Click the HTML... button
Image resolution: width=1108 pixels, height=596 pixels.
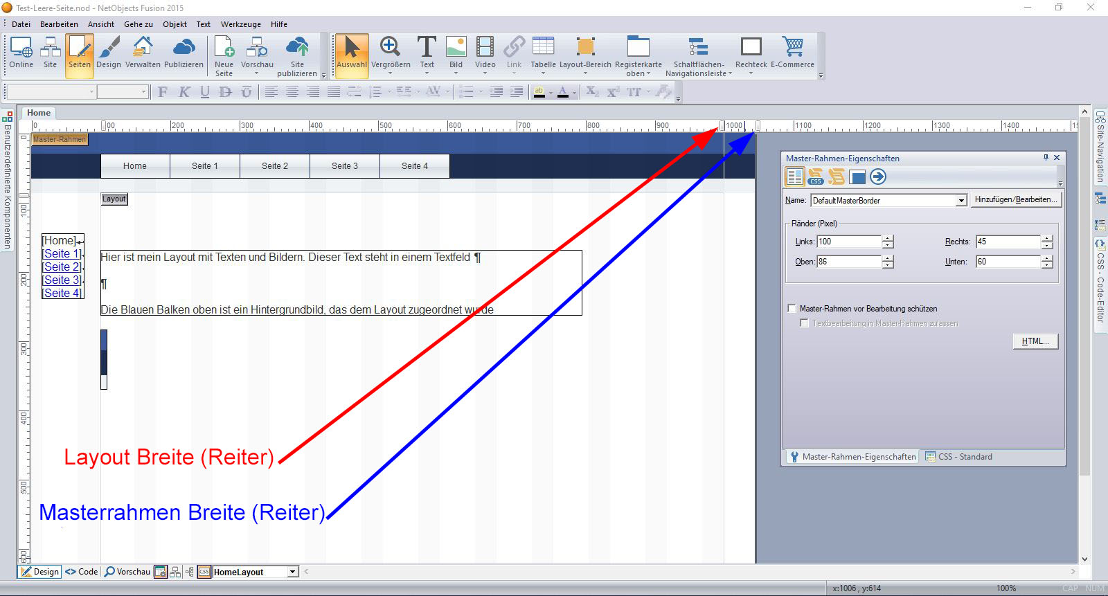1035,341
